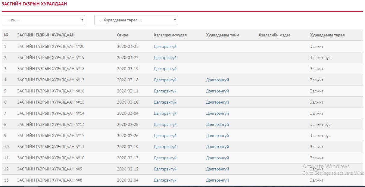Viewport: 365px width, 187px height.
Task: Open Хэлэлцэх асуудал link for meeting №11
Action: point(165,147)
